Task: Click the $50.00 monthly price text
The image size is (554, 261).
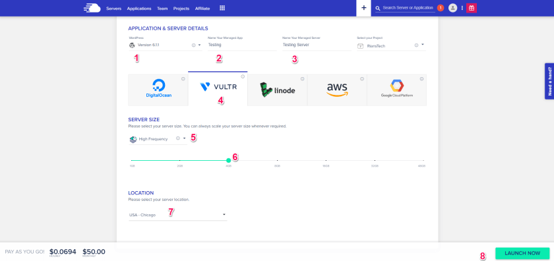Action: (x=94, y=252)
